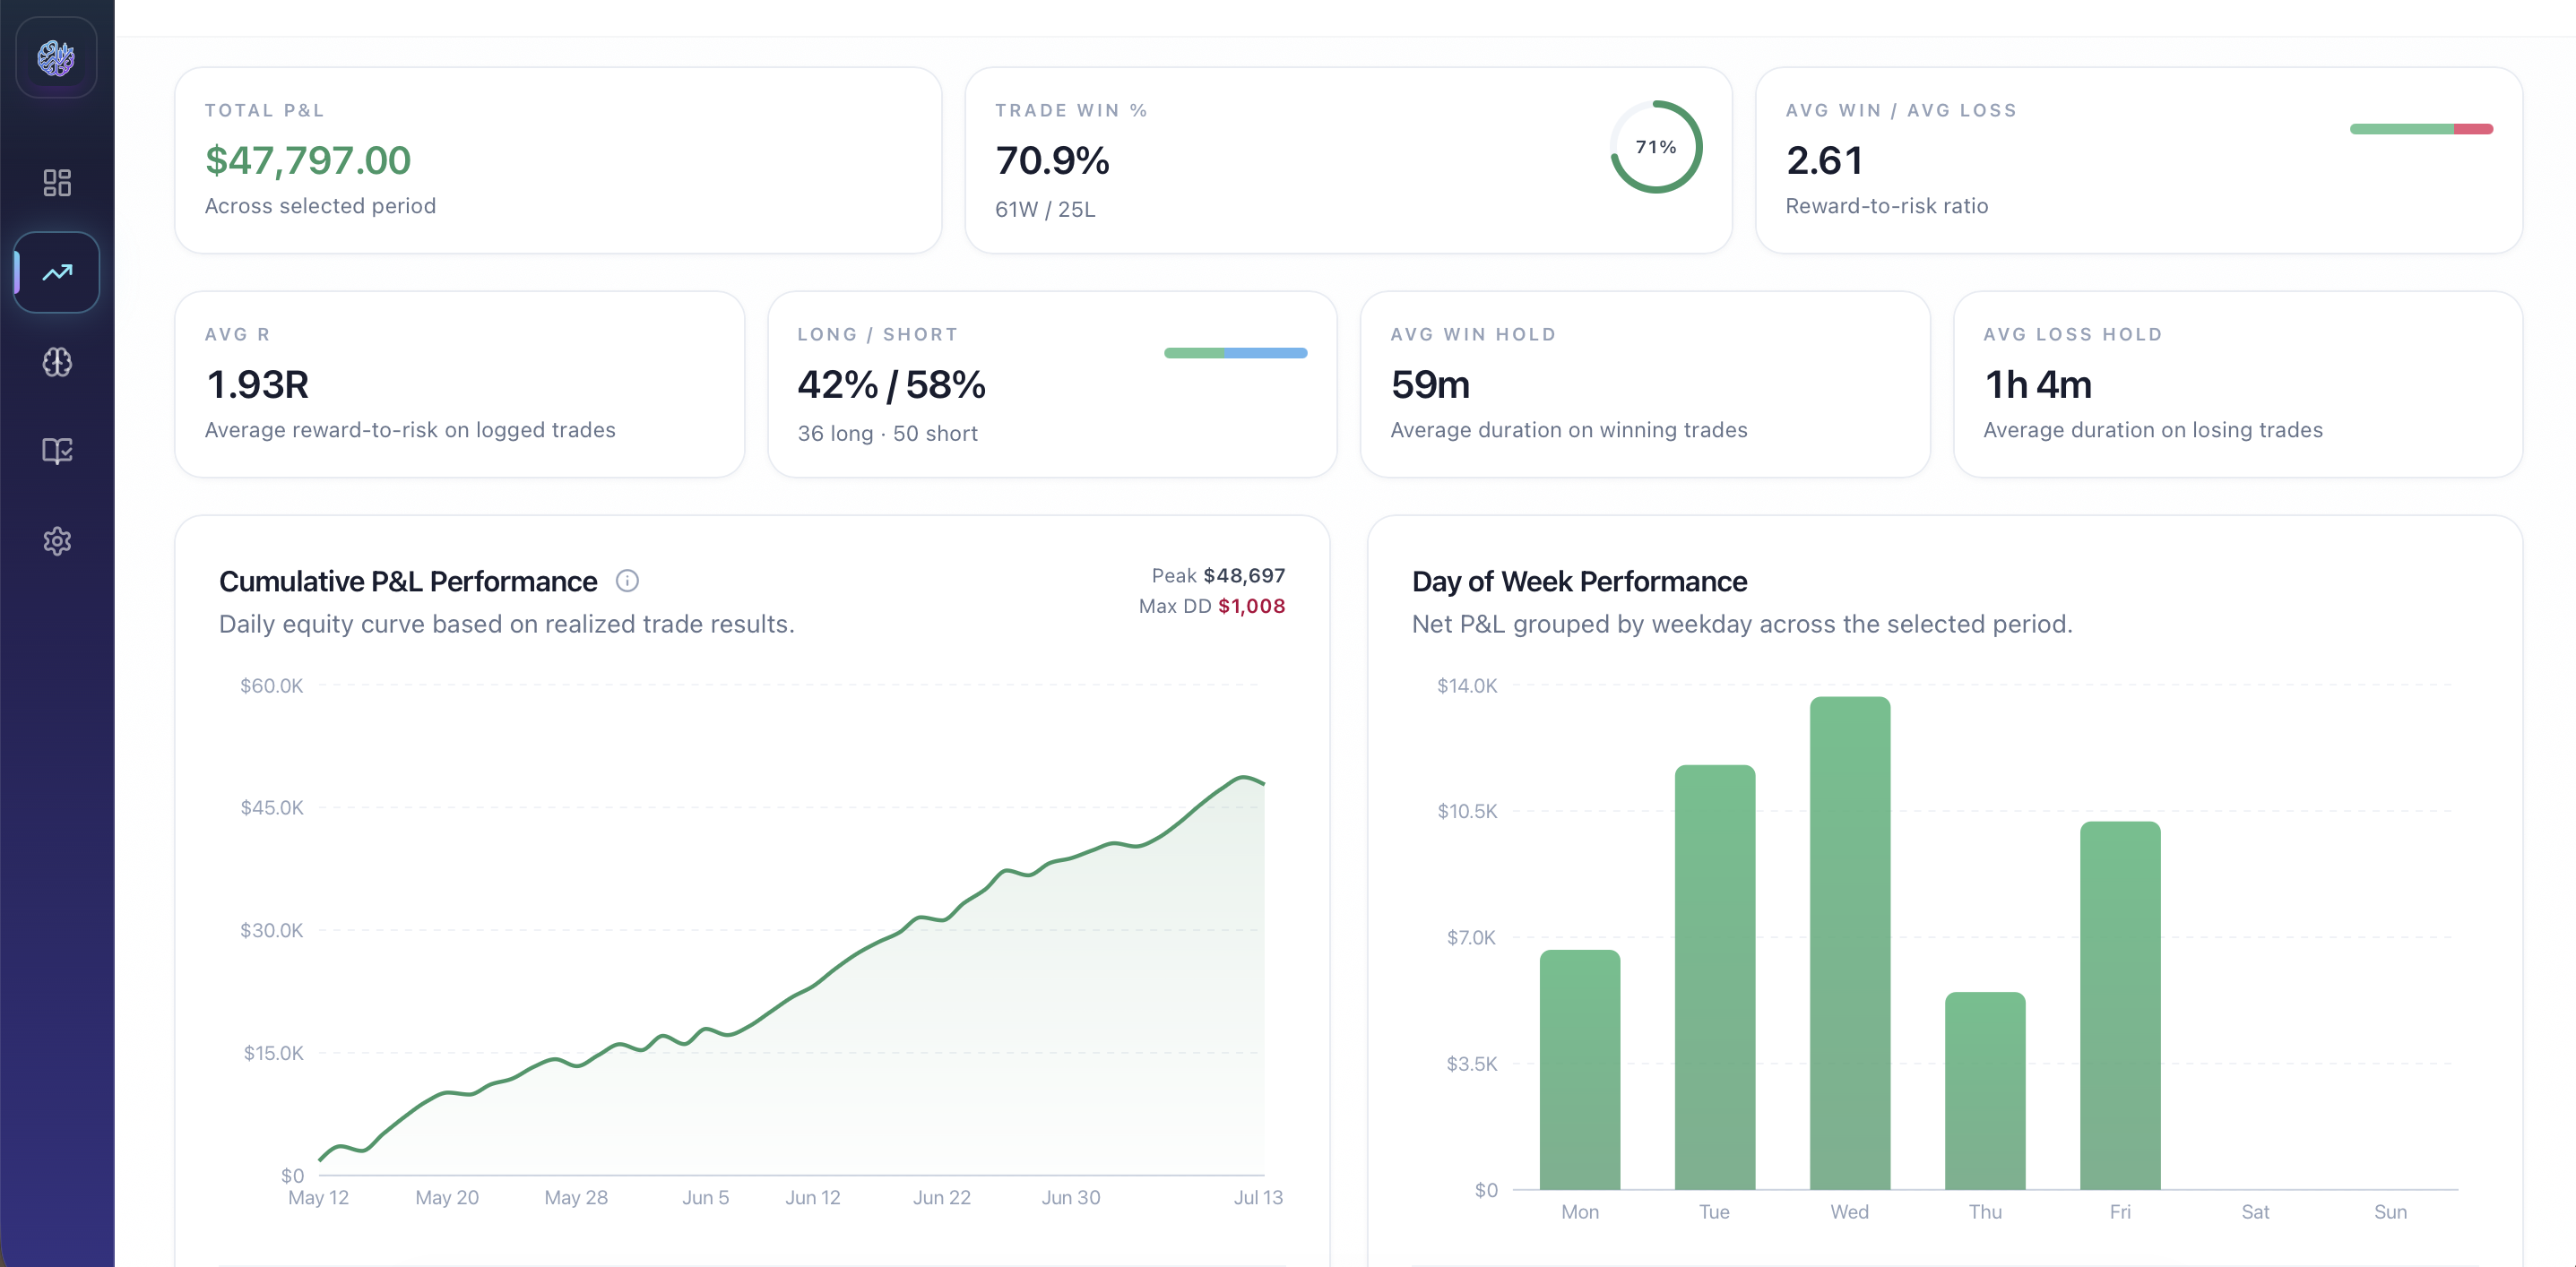The image size is (2576, 1267).
Task: Click the Day of Week Performance heading
Action: click(1578, 581)
